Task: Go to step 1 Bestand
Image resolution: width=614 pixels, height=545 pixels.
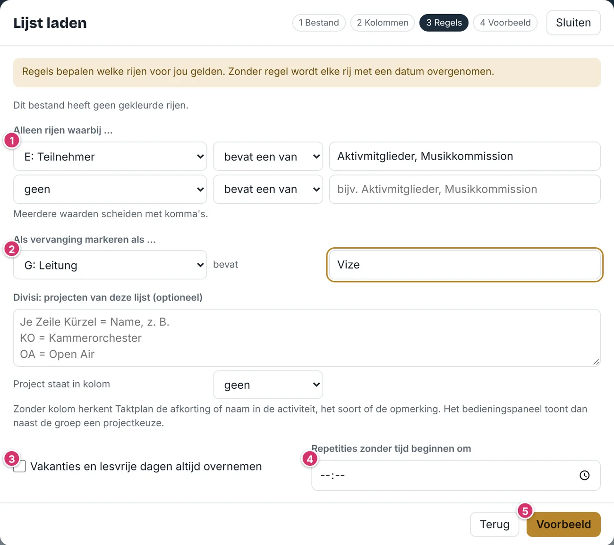Action: (319, 23)
